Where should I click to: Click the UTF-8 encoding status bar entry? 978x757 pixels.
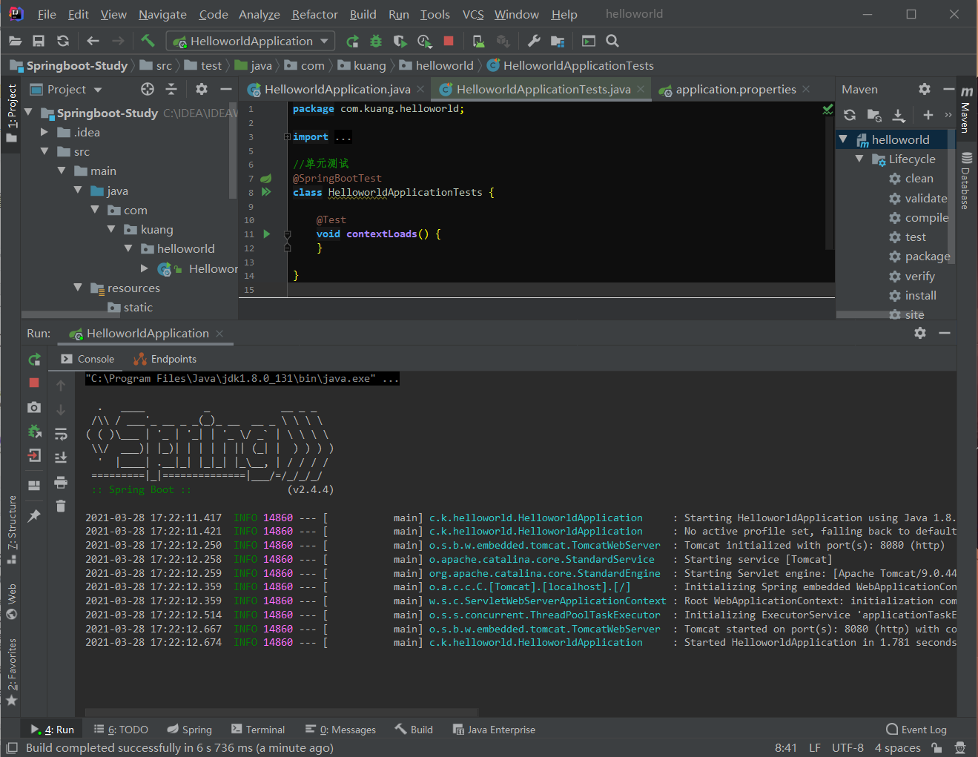point(848,747)
